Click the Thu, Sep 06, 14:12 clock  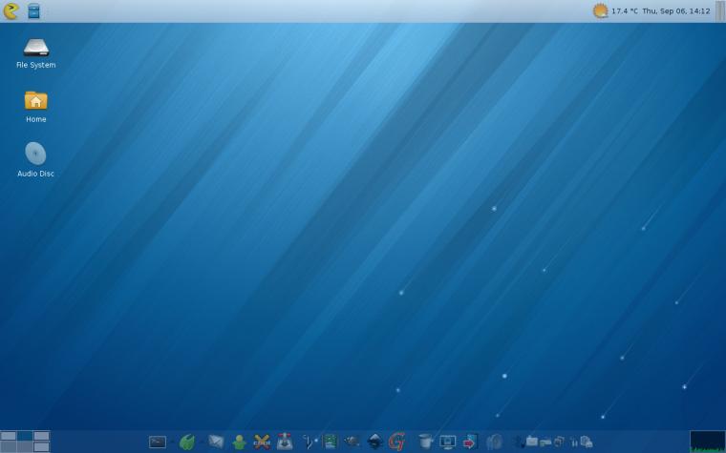point(676,11)
